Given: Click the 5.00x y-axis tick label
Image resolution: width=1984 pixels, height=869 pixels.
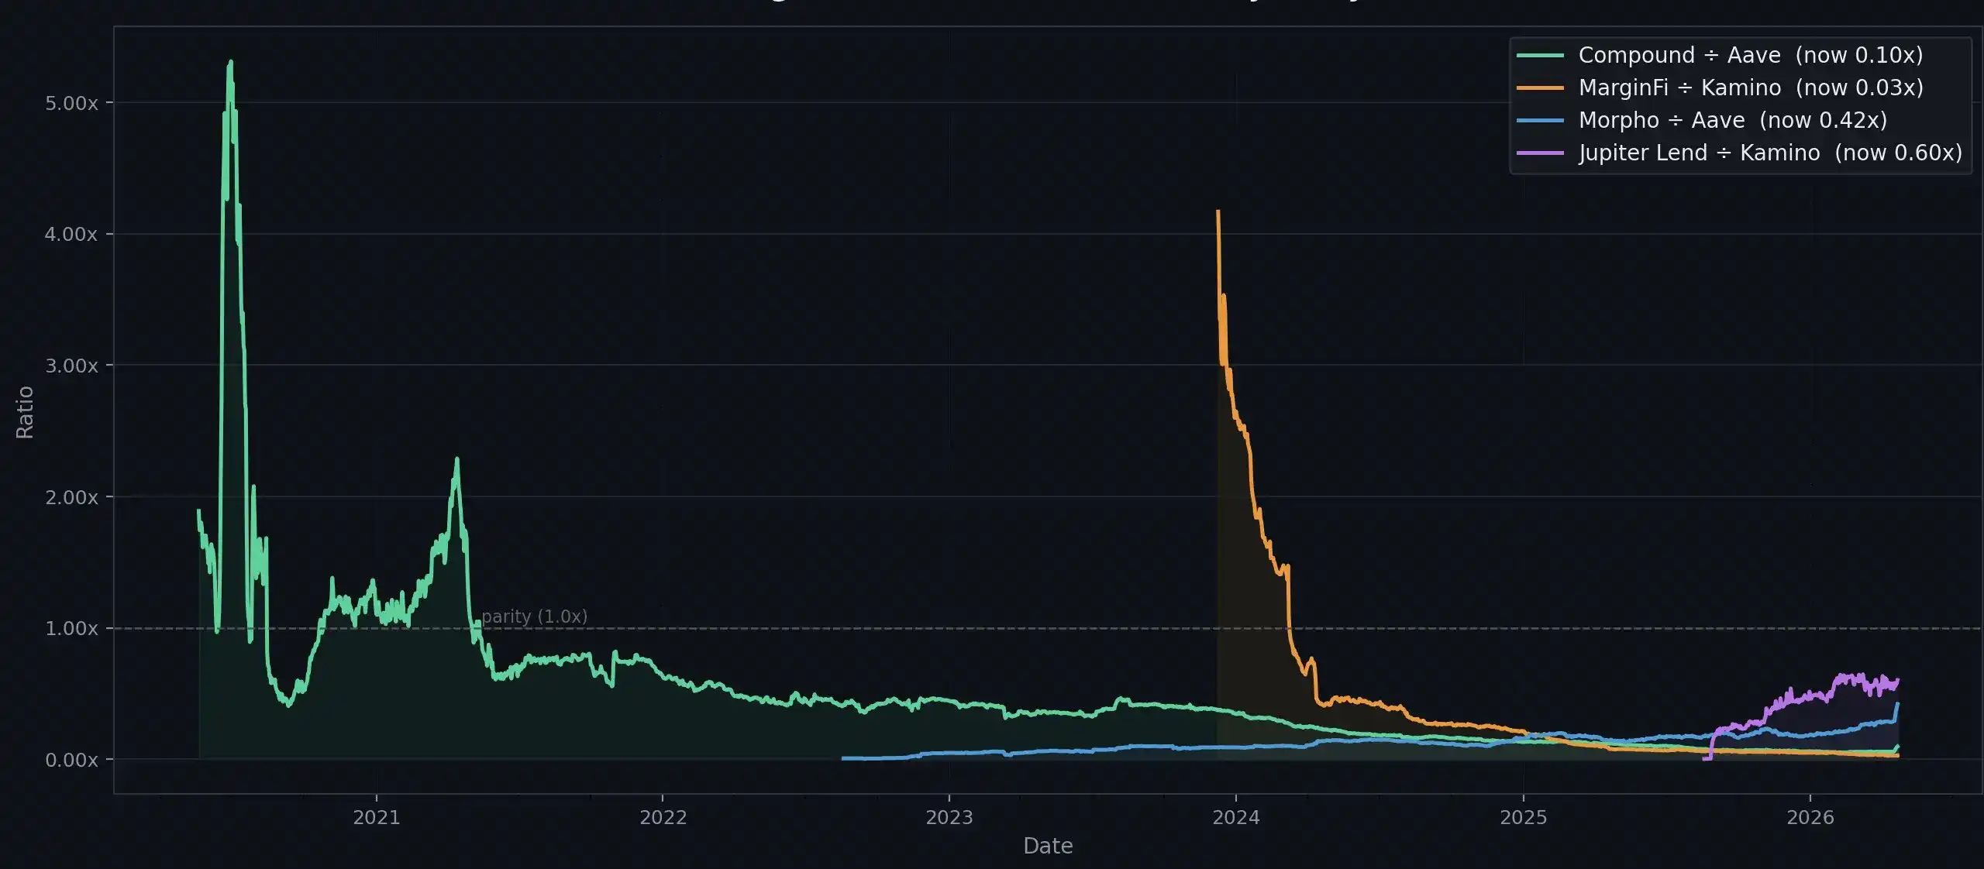Looking at the screenshot, I should click(71, 103).
